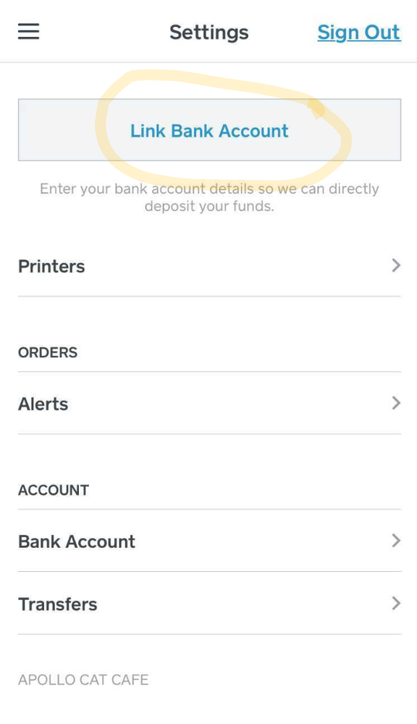
Task: Open the Printers settings row
Action: [209, 266]
